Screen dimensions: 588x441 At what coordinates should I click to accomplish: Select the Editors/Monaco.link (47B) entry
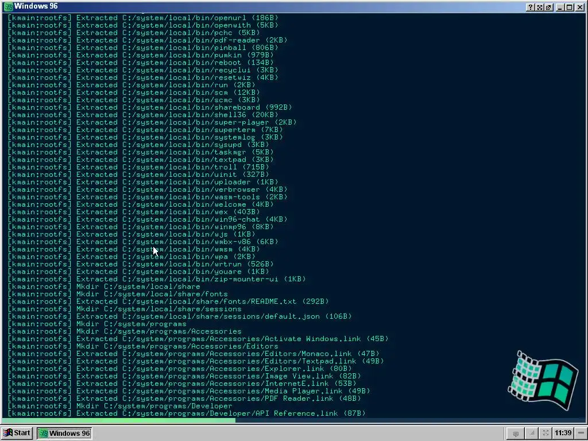coord(194,354)
